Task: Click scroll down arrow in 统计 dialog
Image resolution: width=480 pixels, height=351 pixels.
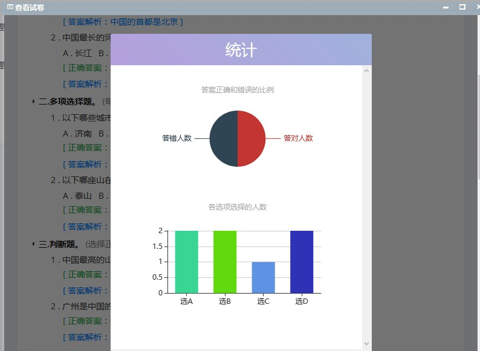Action: [366, 344]
